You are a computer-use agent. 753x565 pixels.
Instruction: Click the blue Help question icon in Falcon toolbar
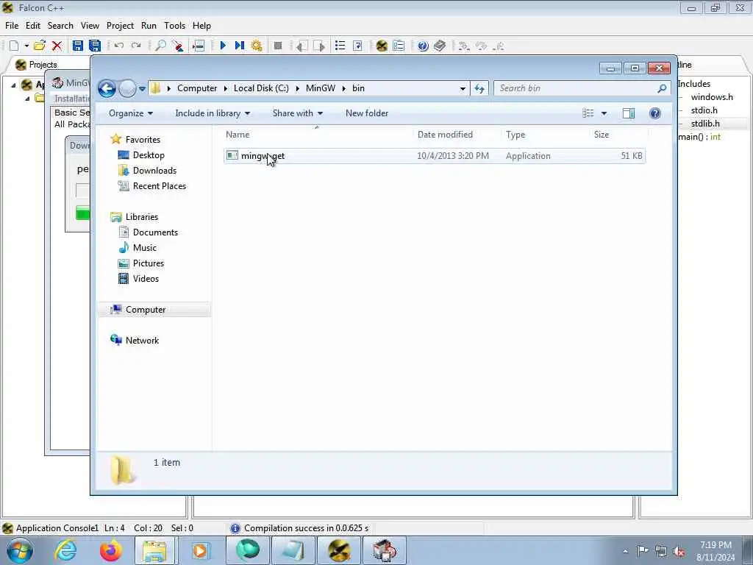pos(423,46)
